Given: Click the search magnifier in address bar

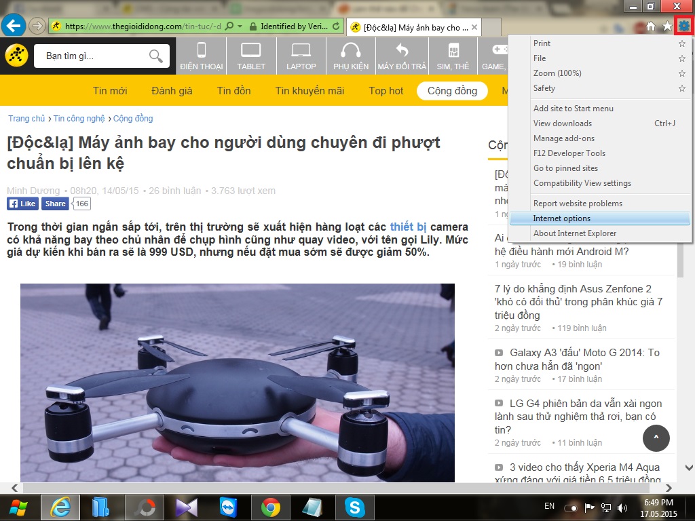Looking at the screenshot, I should click(x=229, y=26).
